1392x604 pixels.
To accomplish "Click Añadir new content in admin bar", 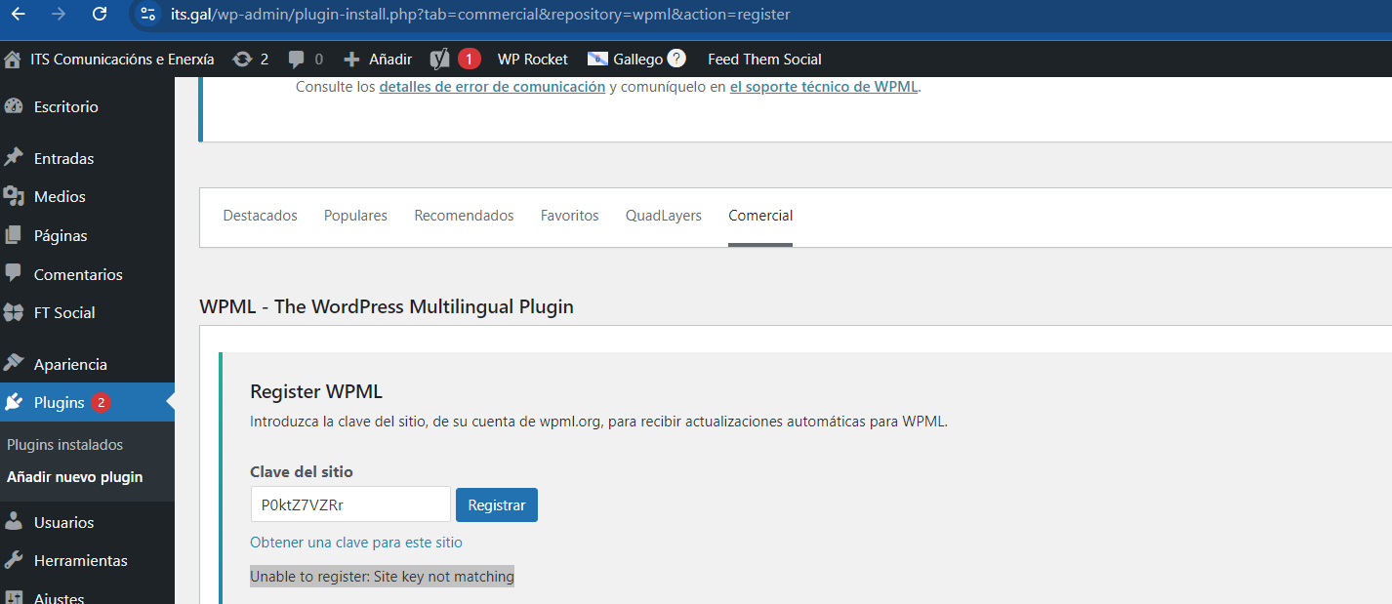I will [379, 59].
